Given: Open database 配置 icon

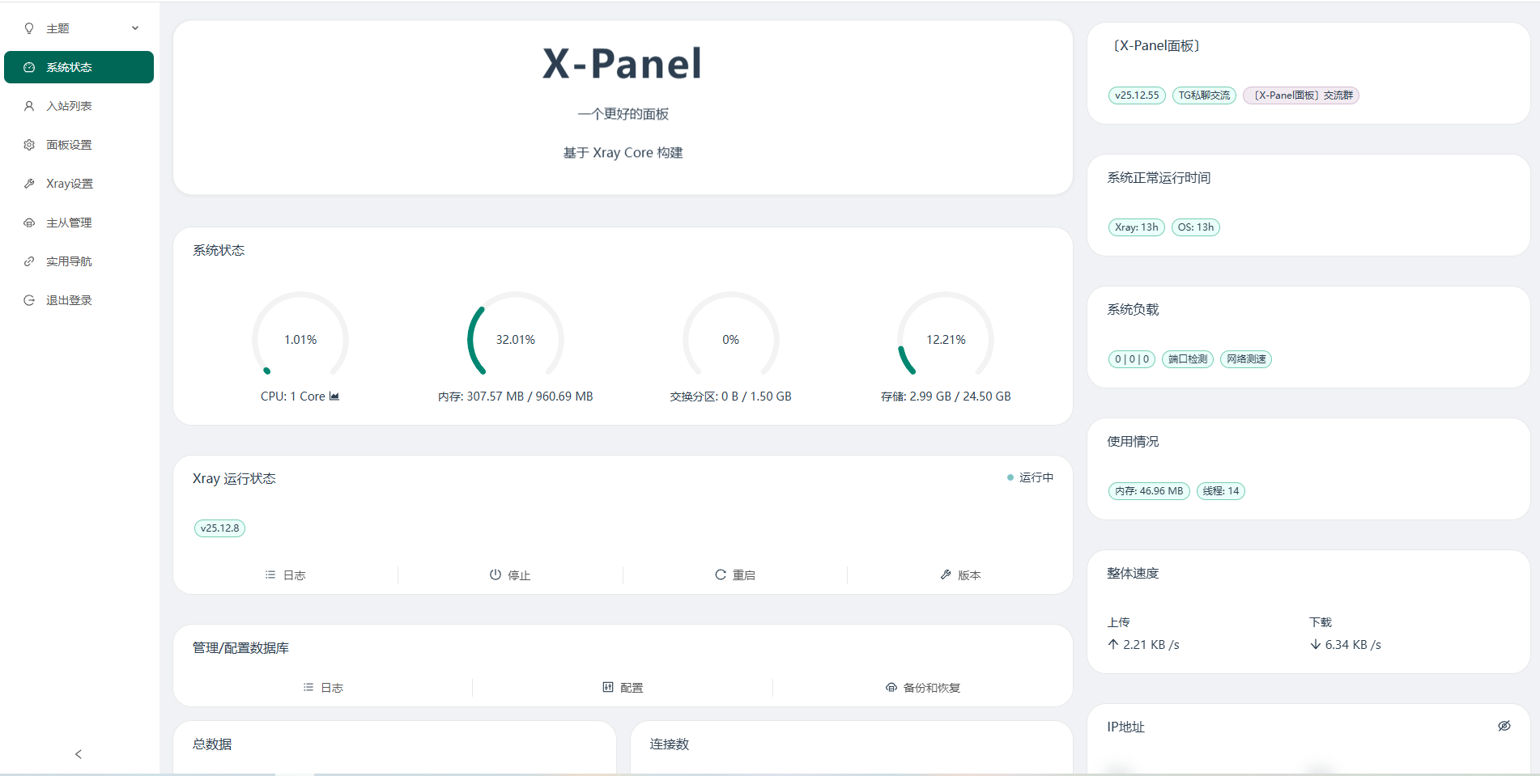Looking at the screenshot, I should tap(608, 687).
